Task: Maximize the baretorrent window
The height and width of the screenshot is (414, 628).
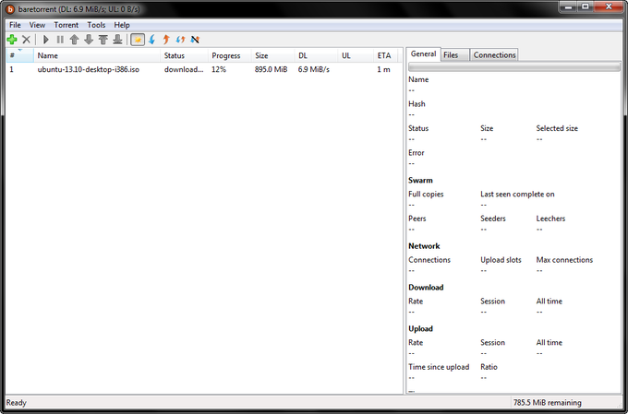Action: tap(586, 6)
